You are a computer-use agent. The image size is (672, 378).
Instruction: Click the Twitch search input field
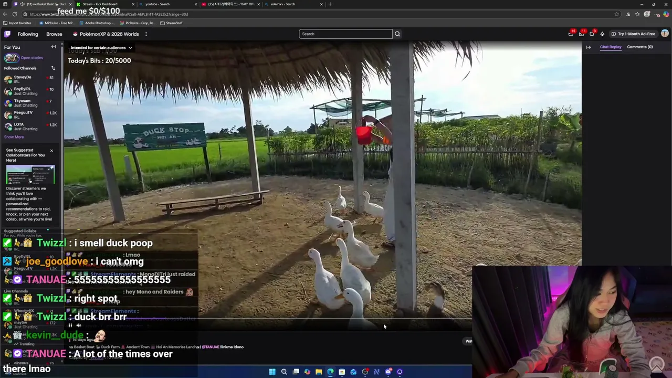(345, 34)
